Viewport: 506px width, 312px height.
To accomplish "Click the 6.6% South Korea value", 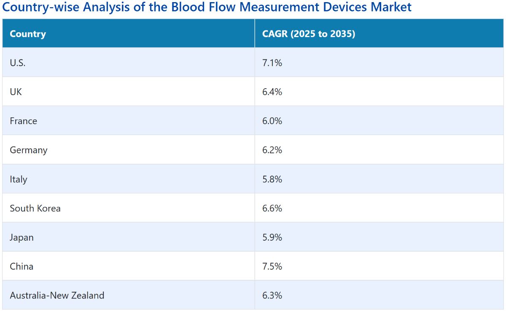I will click(x=272, y=208).
